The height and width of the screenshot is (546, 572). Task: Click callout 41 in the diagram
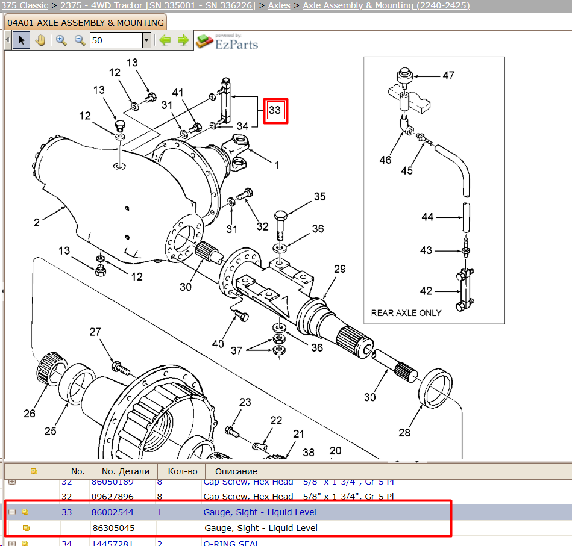coord(178,93)
